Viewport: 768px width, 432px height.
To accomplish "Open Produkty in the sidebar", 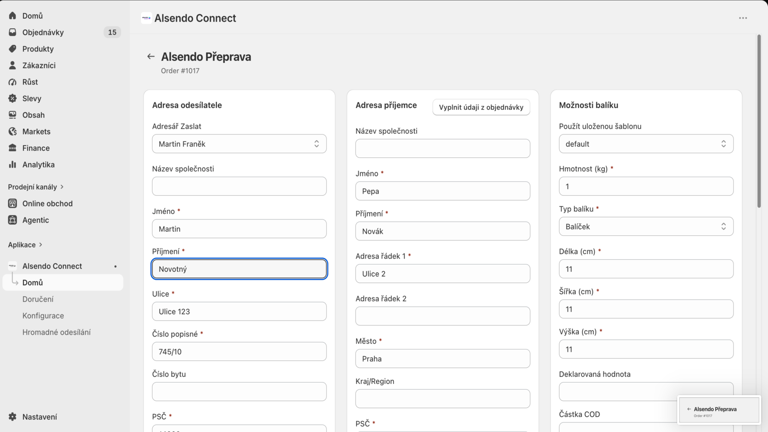I will (38, 49).
